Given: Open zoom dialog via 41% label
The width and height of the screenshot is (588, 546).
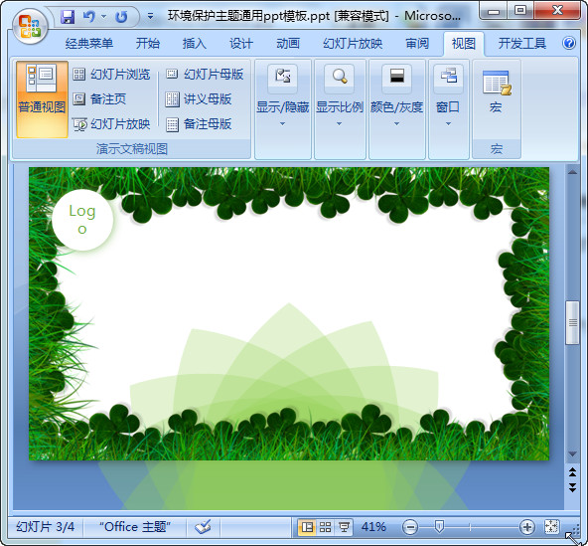Looking at the screenshot, I should tap(373, 527).
